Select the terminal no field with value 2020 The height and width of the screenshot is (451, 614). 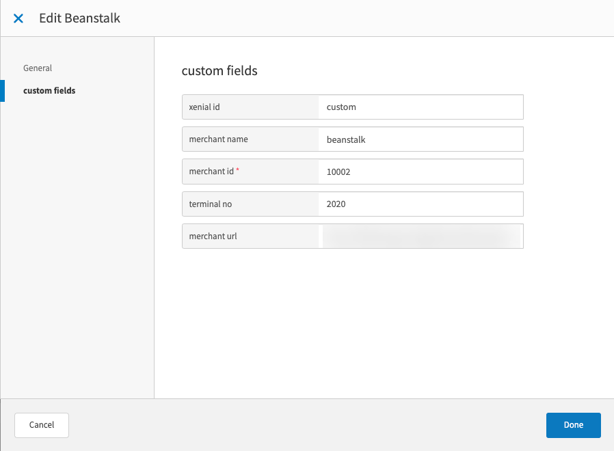point(418,204)
